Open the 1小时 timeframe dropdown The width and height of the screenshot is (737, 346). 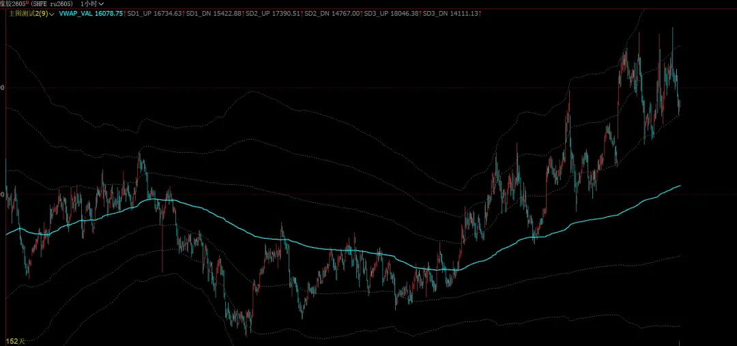tap(92, 4)
